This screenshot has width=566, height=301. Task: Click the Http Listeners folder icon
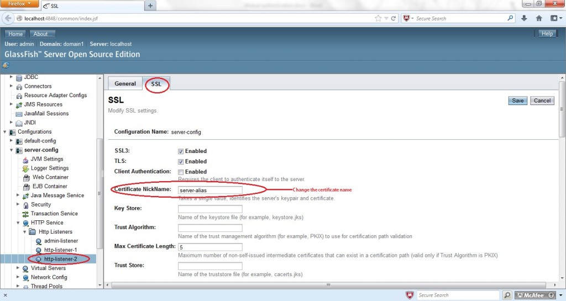pyautogui.click(x=32, y=232)
